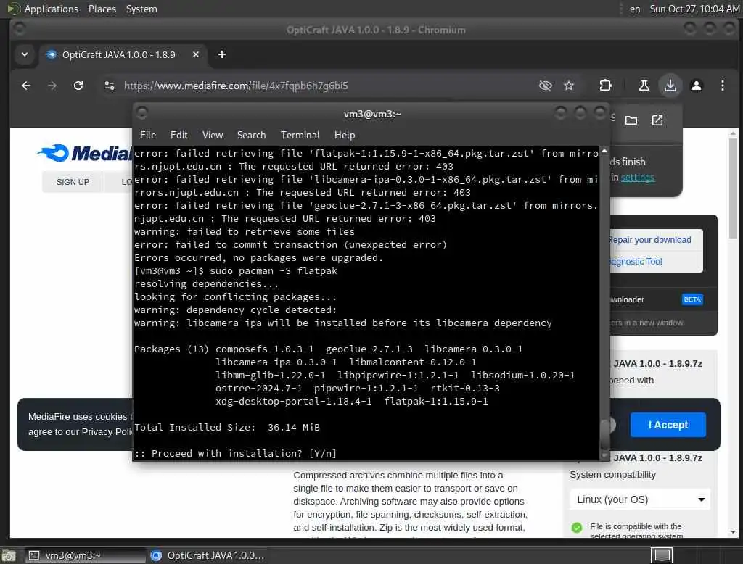The image size is (743, 564).
Task: Click the 'sudo pacman -S flatpak' command line
Action: coord(274,271)
